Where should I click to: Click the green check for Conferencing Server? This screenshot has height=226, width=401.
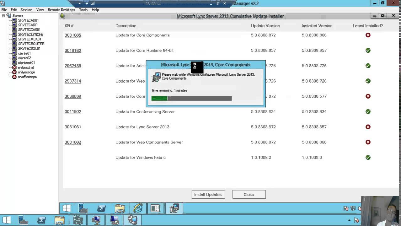[368, 112]
